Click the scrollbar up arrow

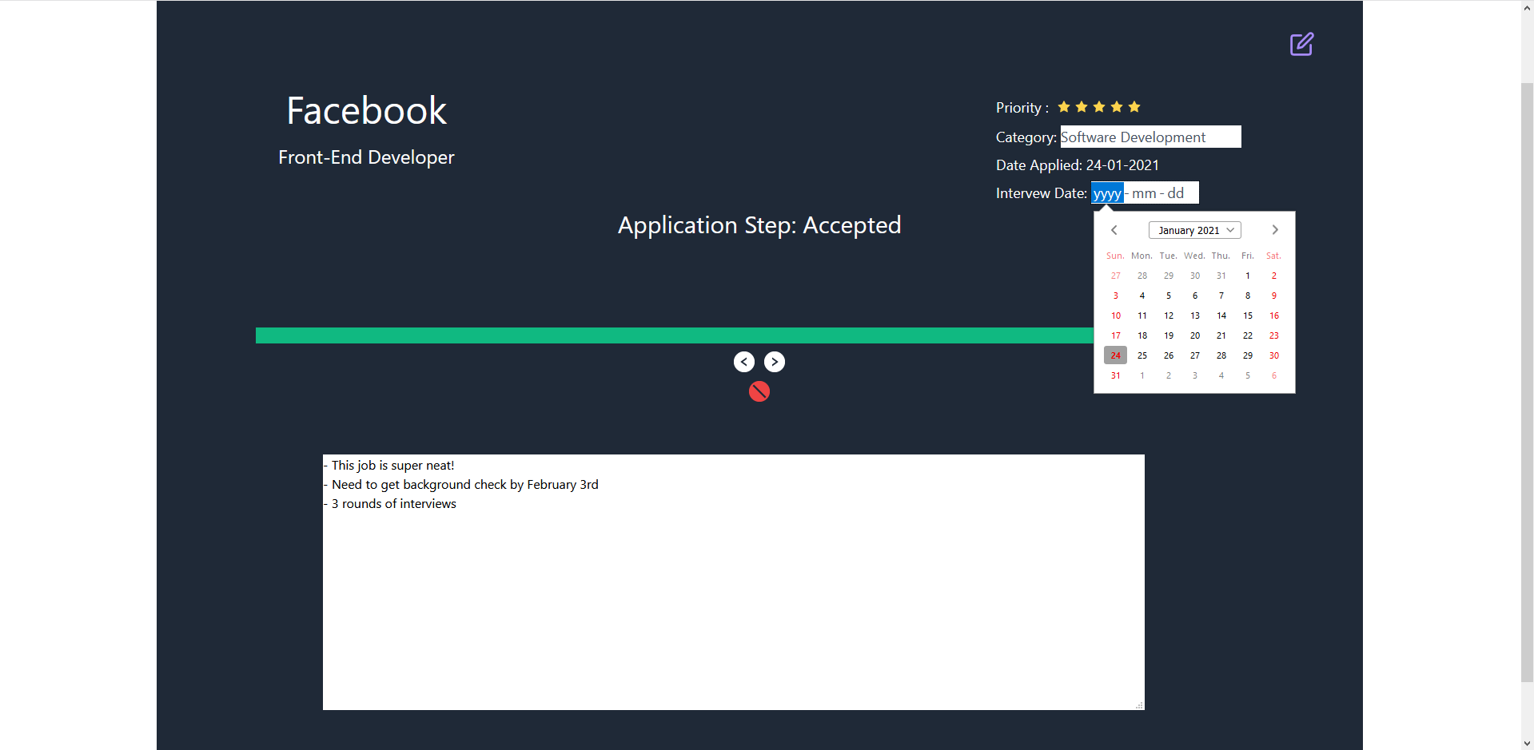pos(1528,6)
